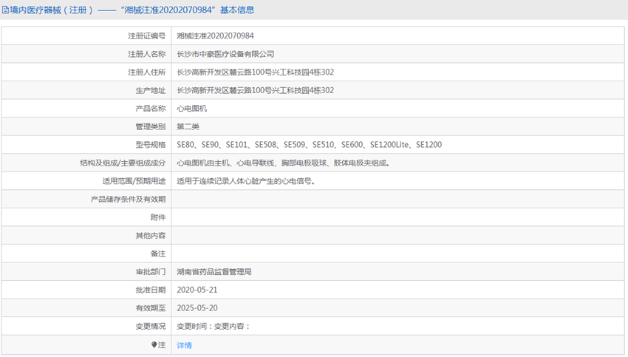Click the 注册证编号 row label

(x=146, y=35)
